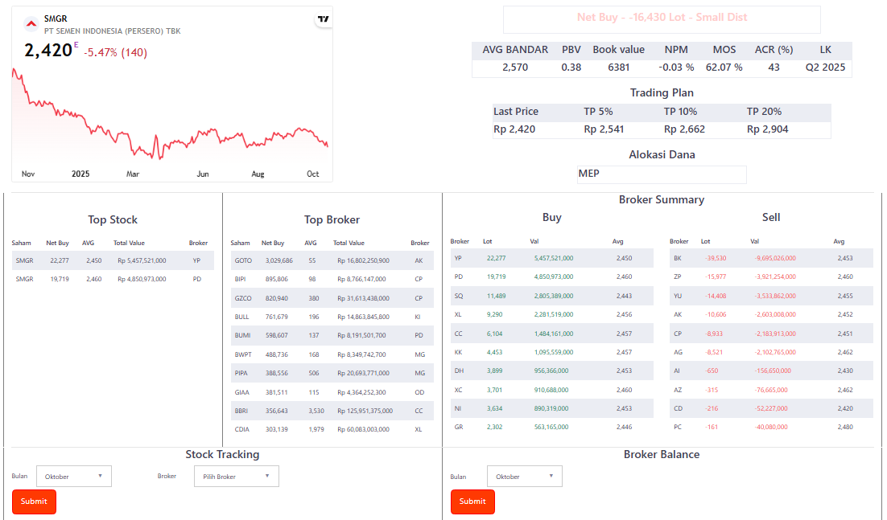887x520 pixels.
Task: Click Buy broker XL lot 9,290
Action: click(x=551, y=314)
